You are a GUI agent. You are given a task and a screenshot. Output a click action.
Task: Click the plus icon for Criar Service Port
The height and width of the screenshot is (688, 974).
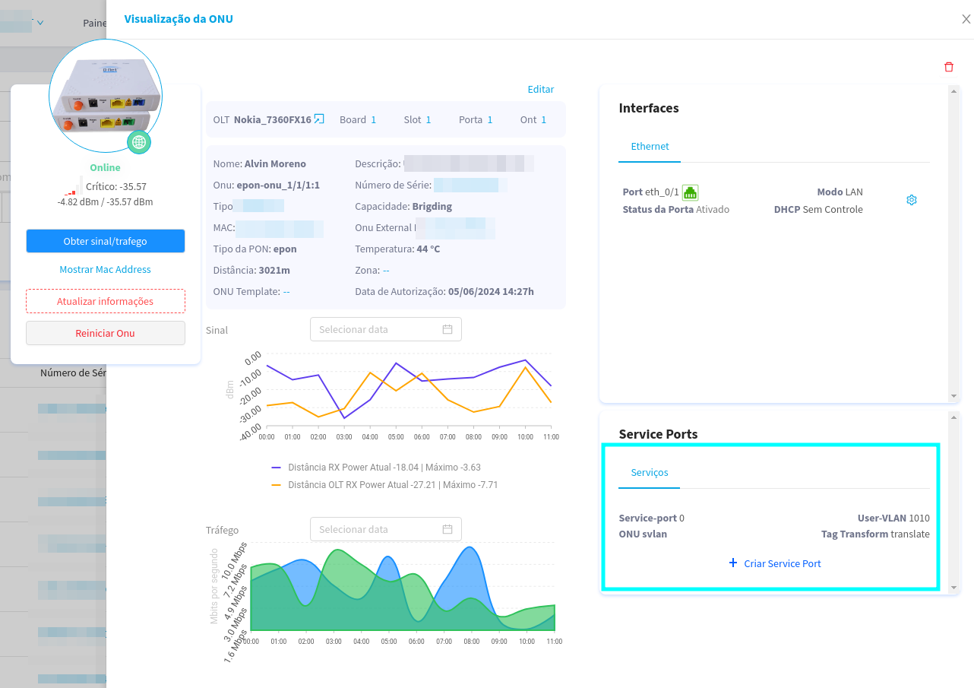pos(732,563)
